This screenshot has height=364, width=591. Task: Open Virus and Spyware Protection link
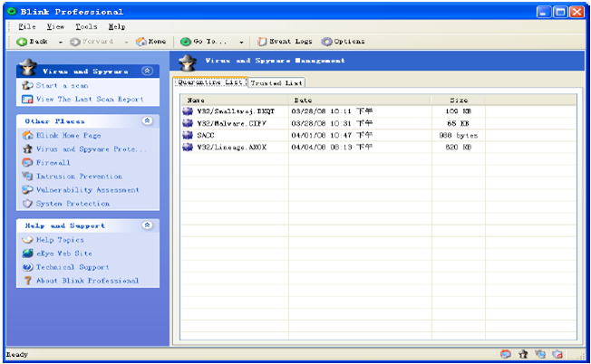[x=91, y=149]
